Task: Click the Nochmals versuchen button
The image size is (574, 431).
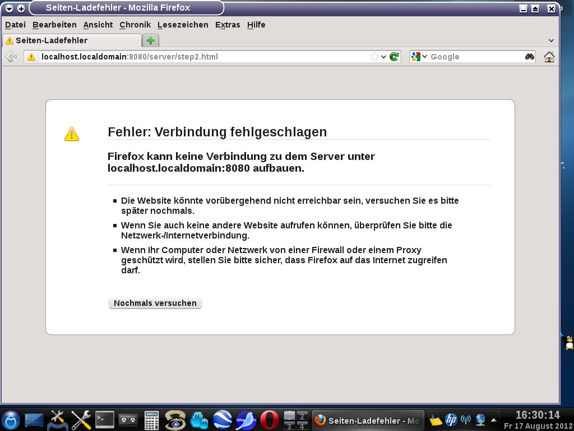Action: [x=155, y=303]
